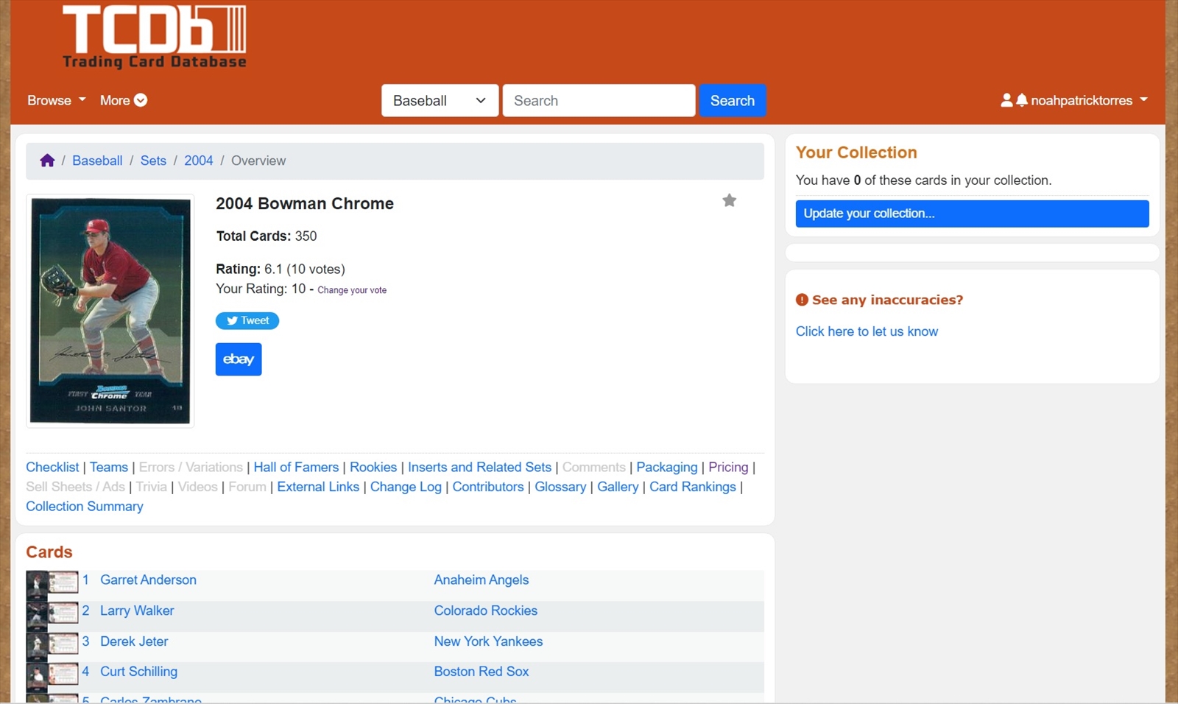Share via the Tweet button
This screenshot has height=704, width=1178.
(247, 320)
